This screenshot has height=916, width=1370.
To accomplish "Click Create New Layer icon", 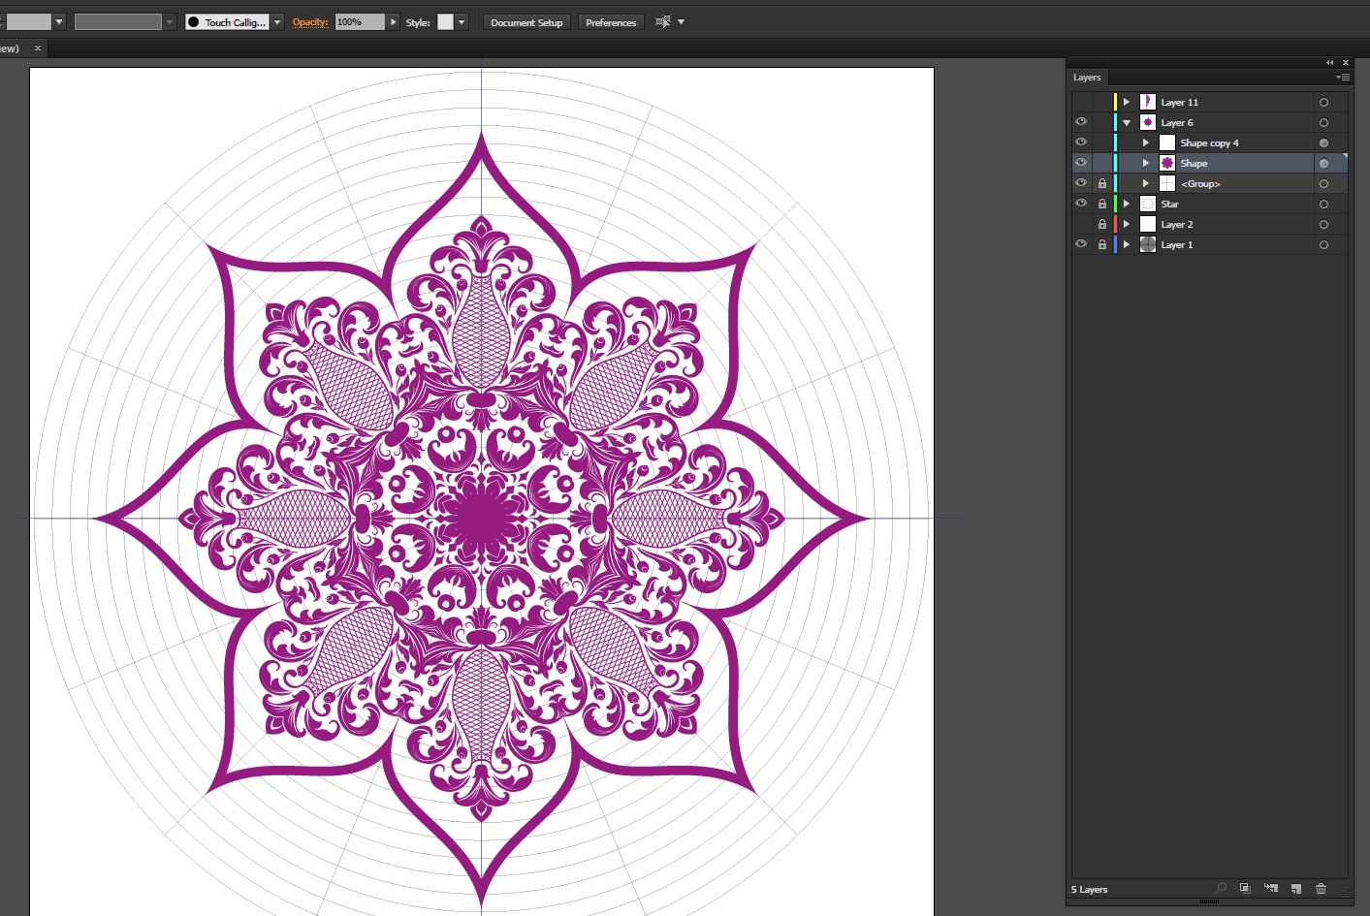I will pyautogui.click(x=1295, y=888).
